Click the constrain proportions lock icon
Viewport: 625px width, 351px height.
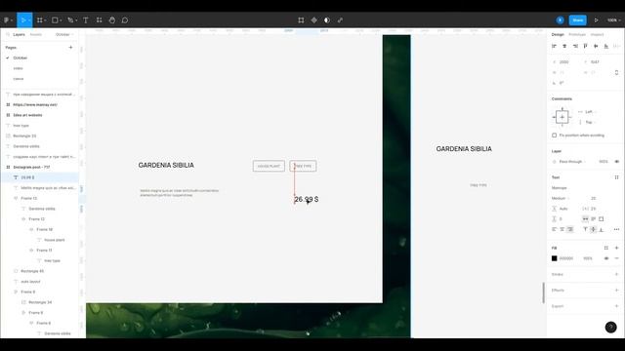pyautogui.click(x=616, y=72)
